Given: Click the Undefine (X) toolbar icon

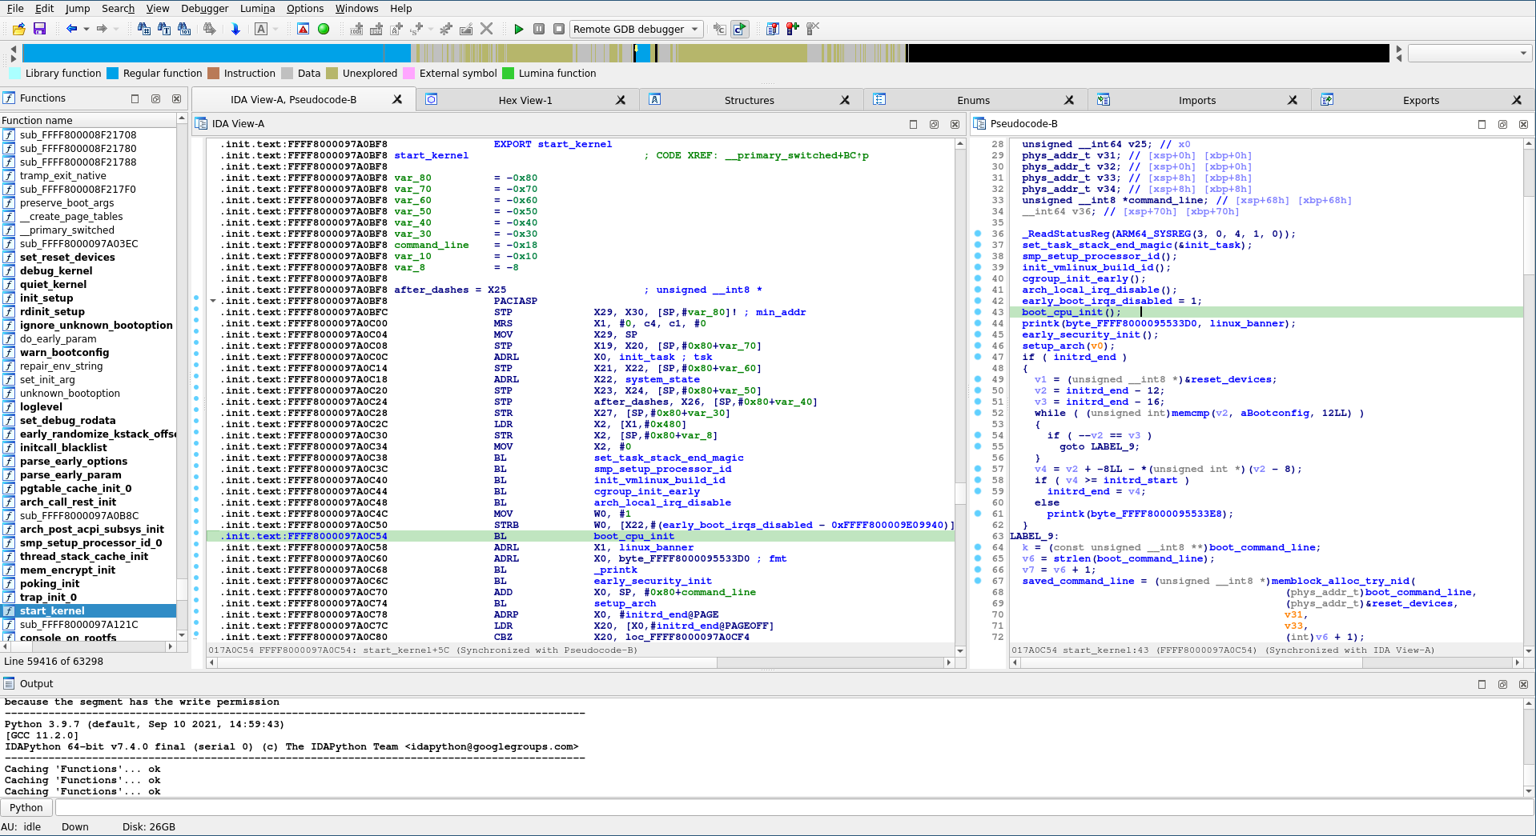Looking at the screenshot, I should [486, 29].
